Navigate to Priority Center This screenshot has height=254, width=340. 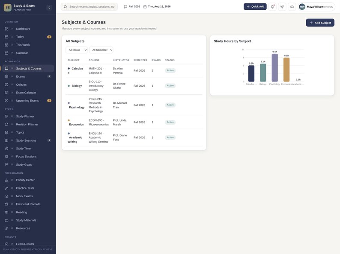point(28,180)
